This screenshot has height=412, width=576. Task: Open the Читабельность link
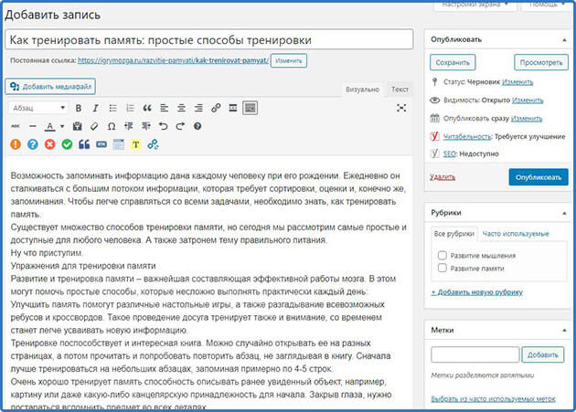467,137
